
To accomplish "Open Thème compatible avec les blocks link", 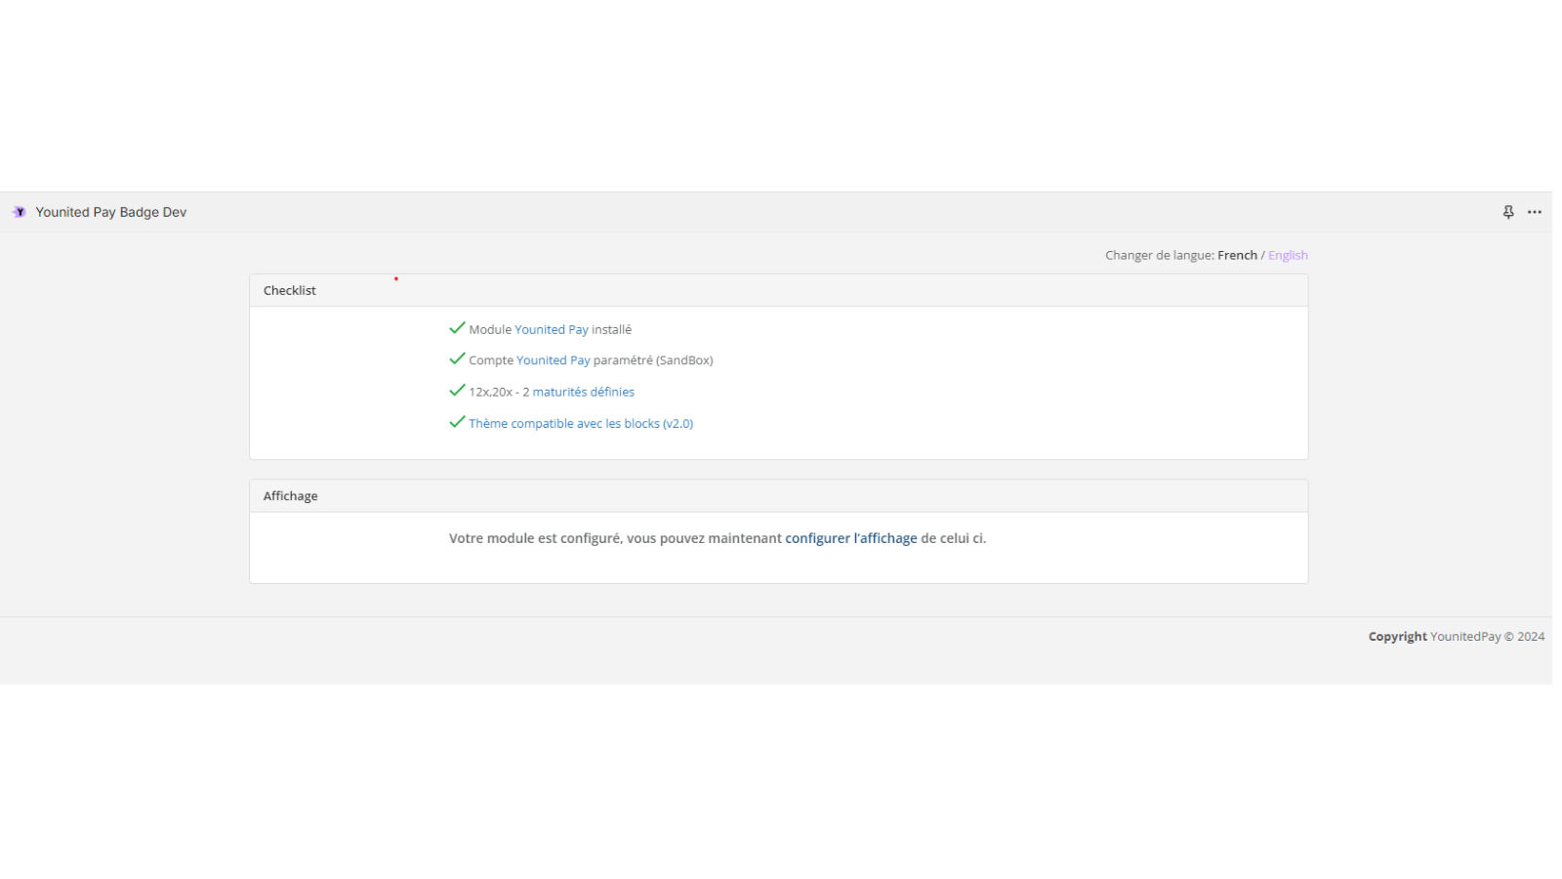I will [x=581, y=424].
